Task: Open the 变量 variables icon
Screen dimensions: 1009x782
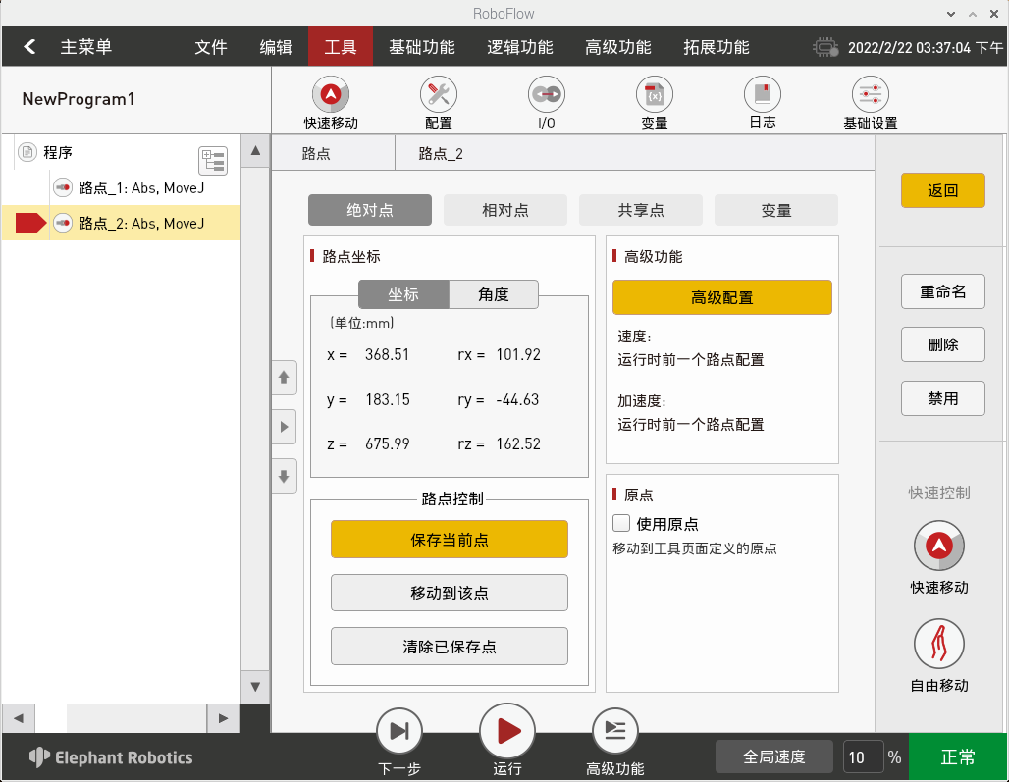Action: 654,95
